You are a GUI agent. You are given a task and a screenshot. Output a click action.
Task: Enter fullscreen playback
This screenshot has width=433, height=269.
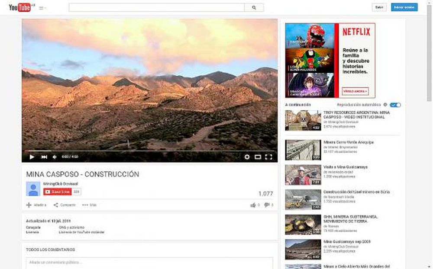(x=269, y=157)
